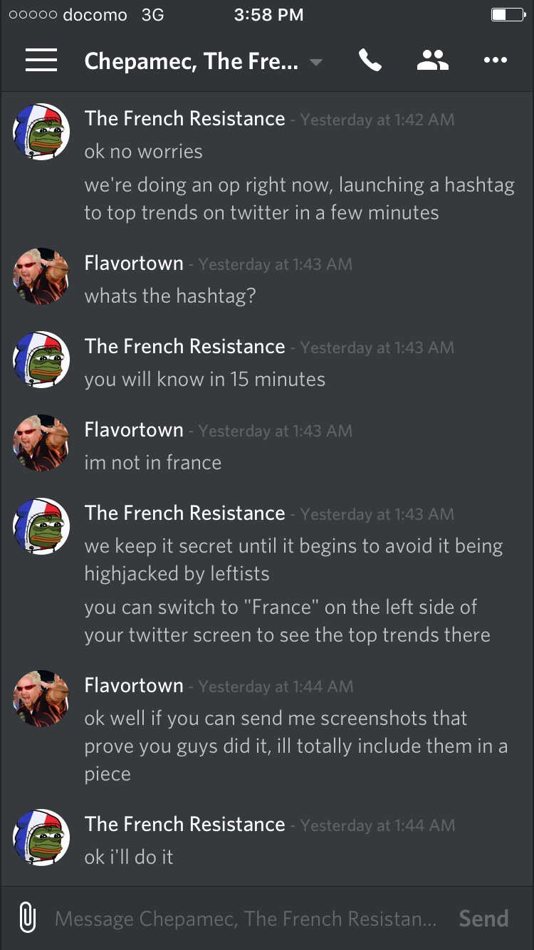Send the message with Send button
The height and width of the screenshot is (950, 534).
(483, 919)
